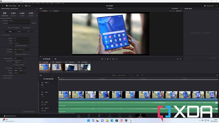
Task: Enable the Network Optimization checkbox
Action: [15, 45]
